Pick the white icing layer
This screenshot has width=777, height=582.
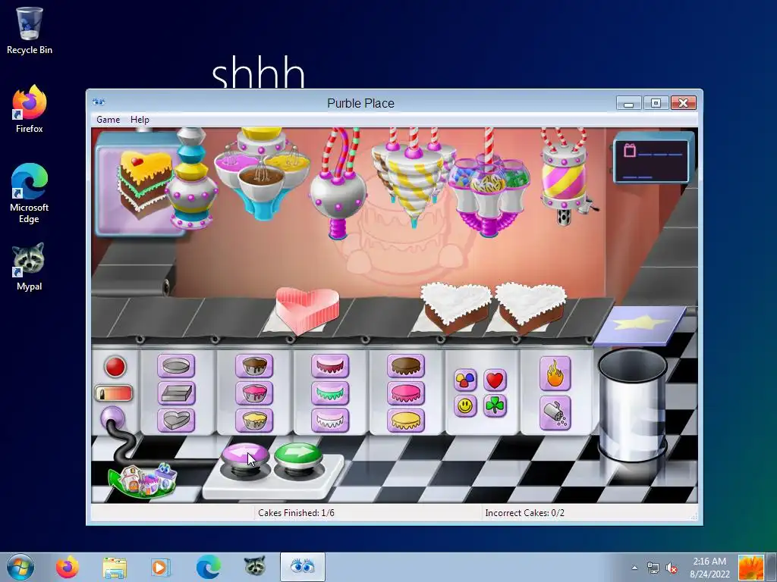330,420
